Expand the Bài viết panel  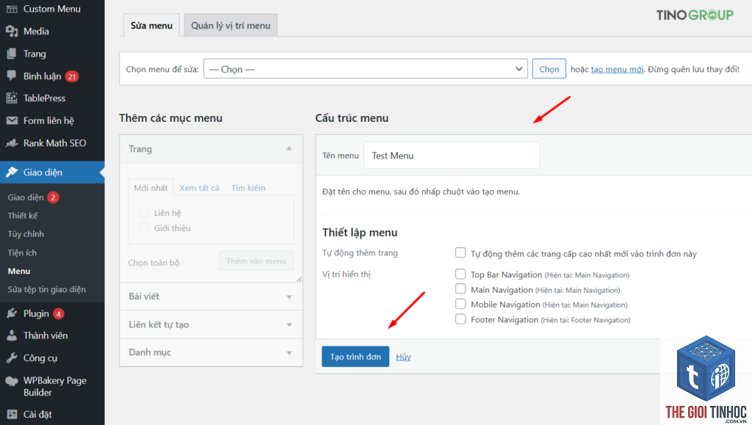coord(211,297)
